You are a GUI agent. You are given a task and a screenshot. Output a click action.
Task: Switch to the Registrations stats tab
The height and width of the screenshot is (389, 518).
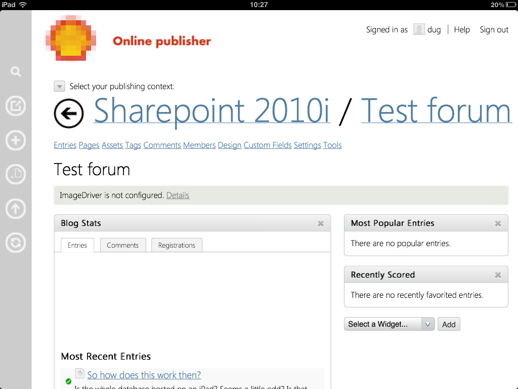point(177,245)
